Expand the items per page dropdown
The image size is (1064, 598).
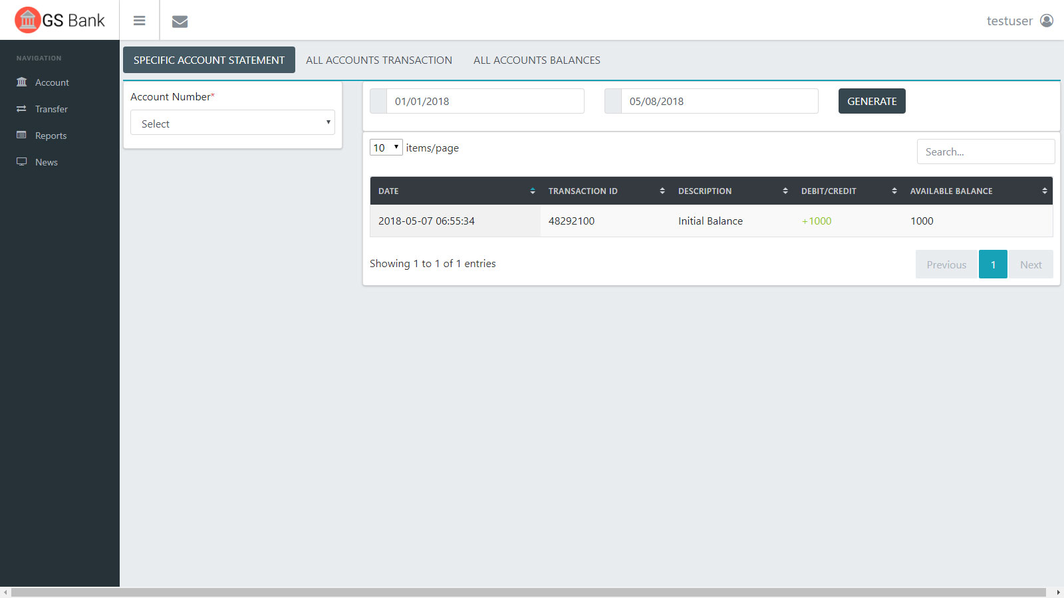(x=386, y=148)
